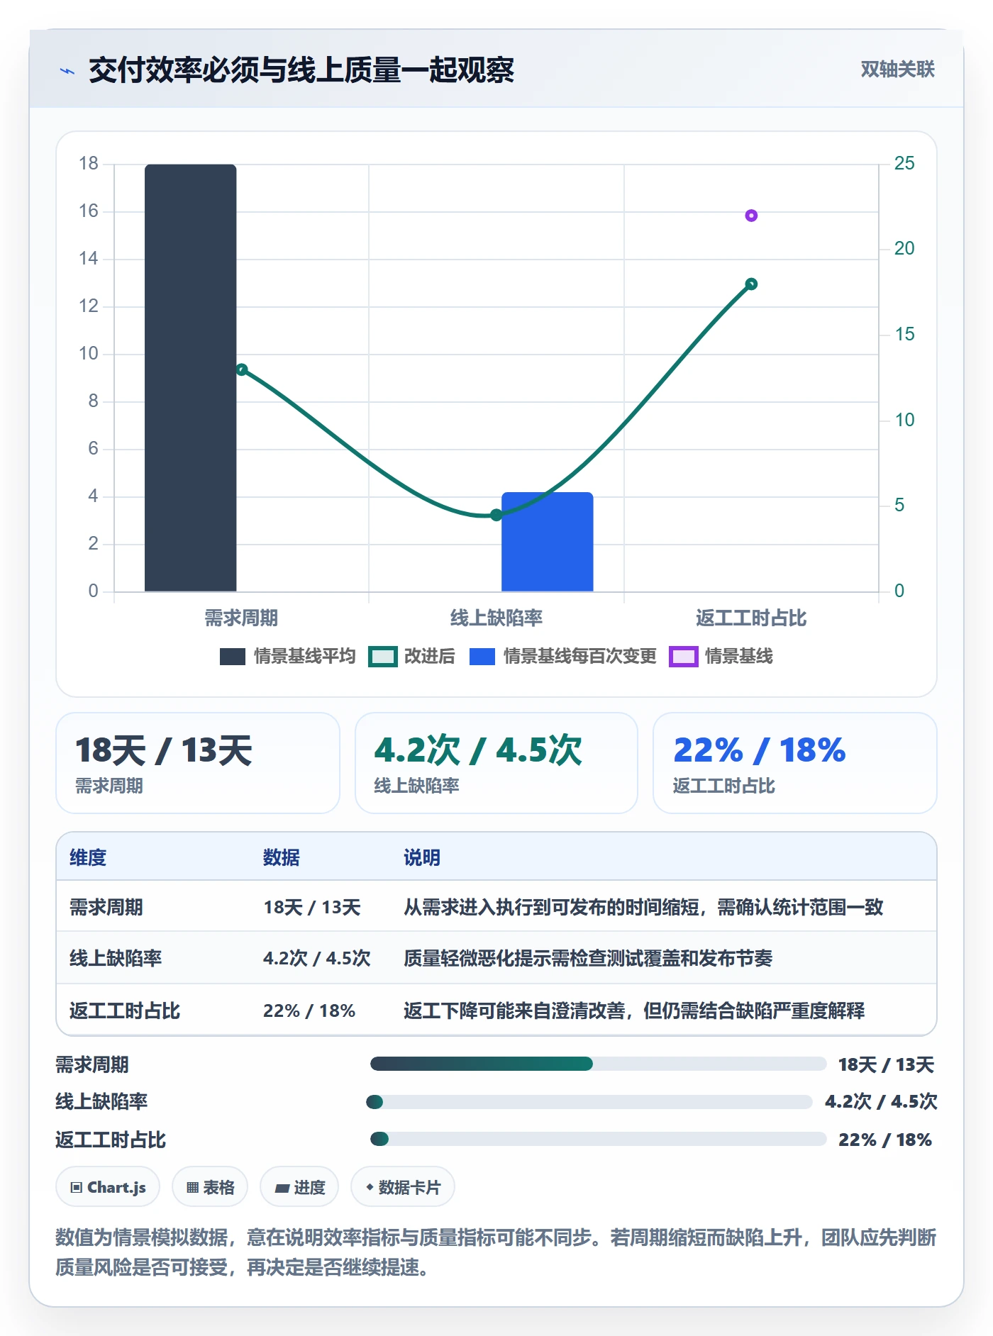Click the blue 线上缺陷率 bar in chart
Viewport: 993px width, 1336px height.
[547, 542]
